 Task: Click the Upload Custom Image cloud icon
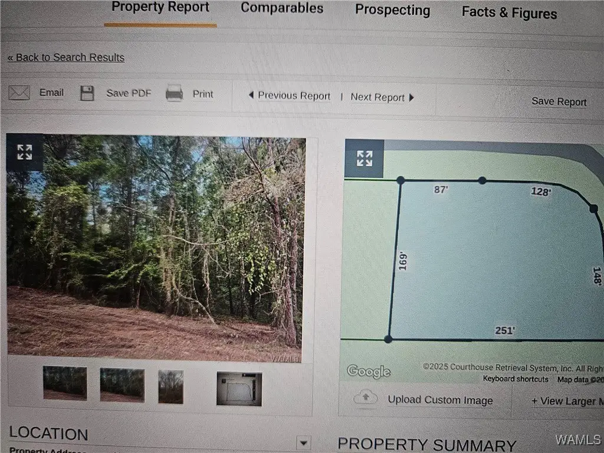(366, 397)
